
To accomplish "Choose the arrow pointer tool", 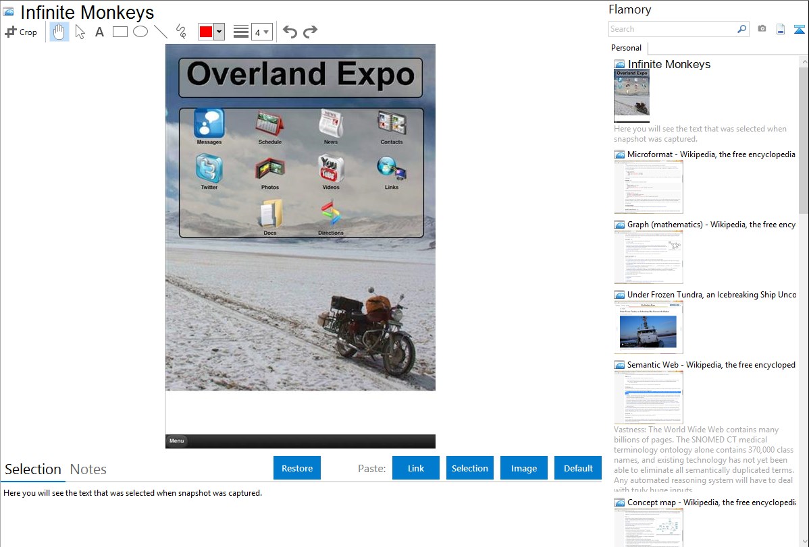I will [x=80, y=32].
